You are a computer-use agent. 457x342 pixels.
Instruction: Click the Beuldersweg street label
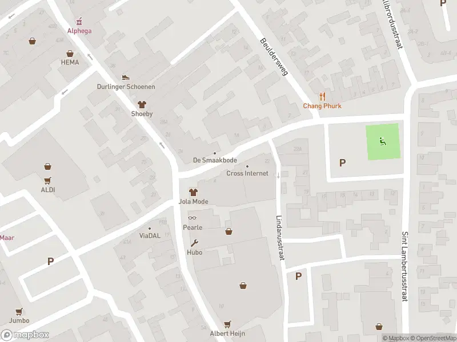click(x=274, y=56)
